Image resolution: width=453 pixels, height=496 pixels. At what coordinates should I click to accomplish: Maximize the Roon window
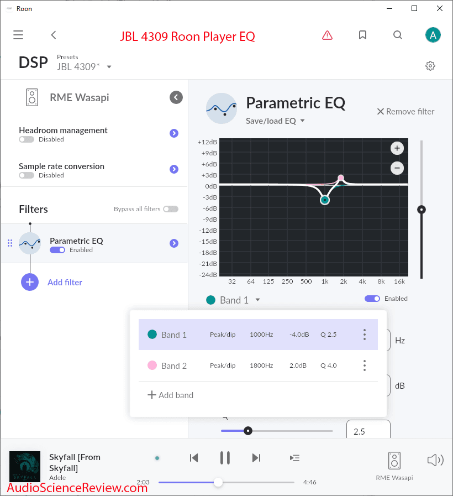point(414,8)
